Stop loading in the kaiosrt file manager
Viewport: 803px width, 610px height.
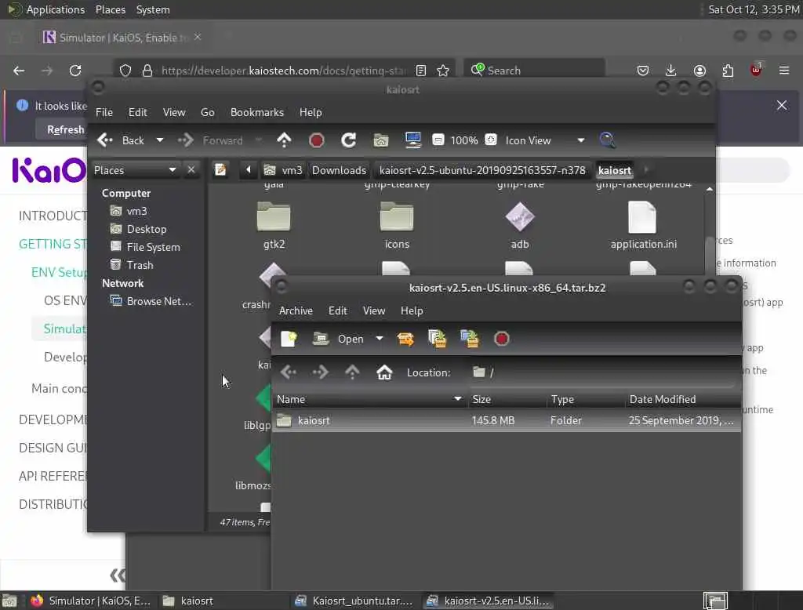click(x=317, y=140)
